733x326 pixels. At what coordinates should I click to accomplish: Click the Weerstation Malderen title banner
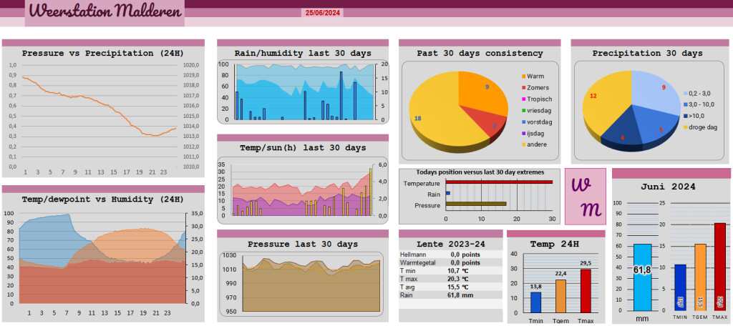pos(105,13)
